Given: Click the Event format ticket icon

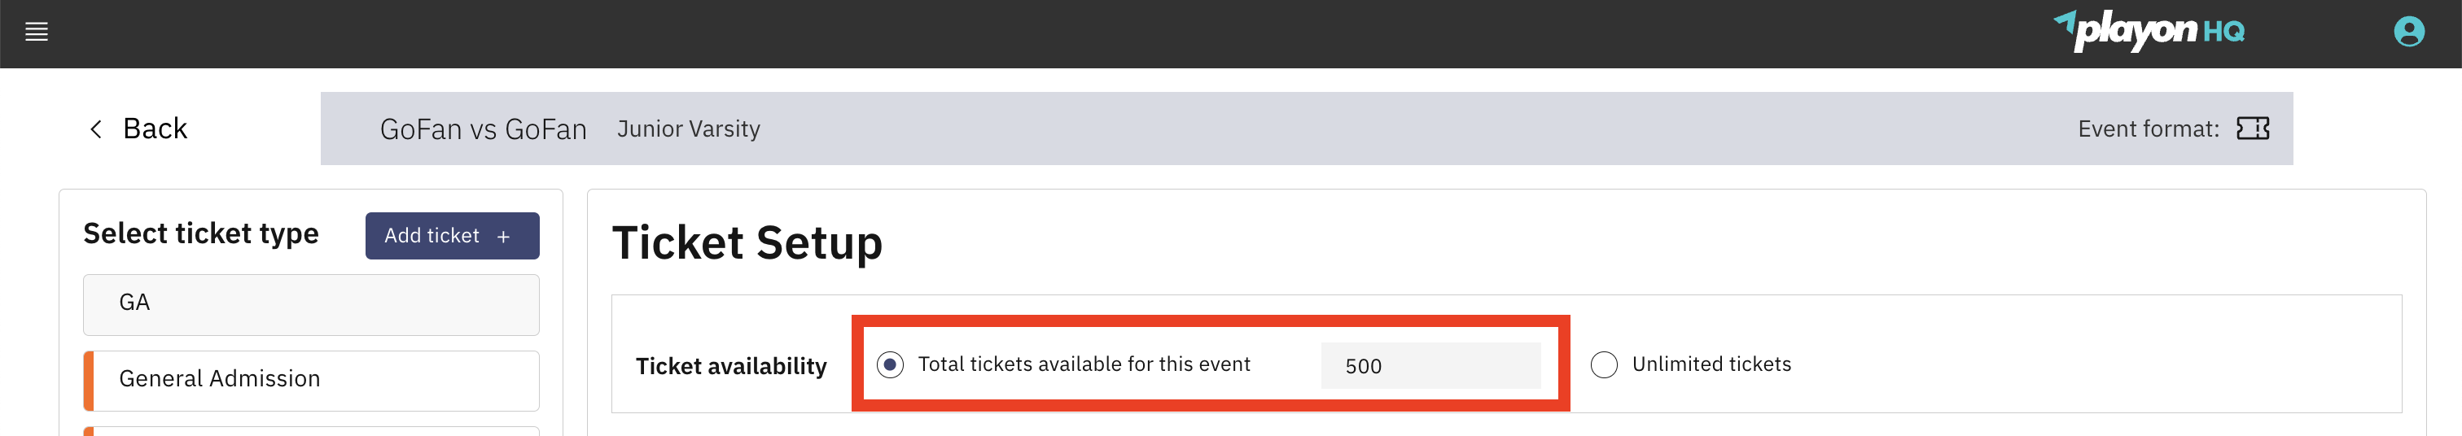Looking at the screenshot, I should click(2252, 129).
